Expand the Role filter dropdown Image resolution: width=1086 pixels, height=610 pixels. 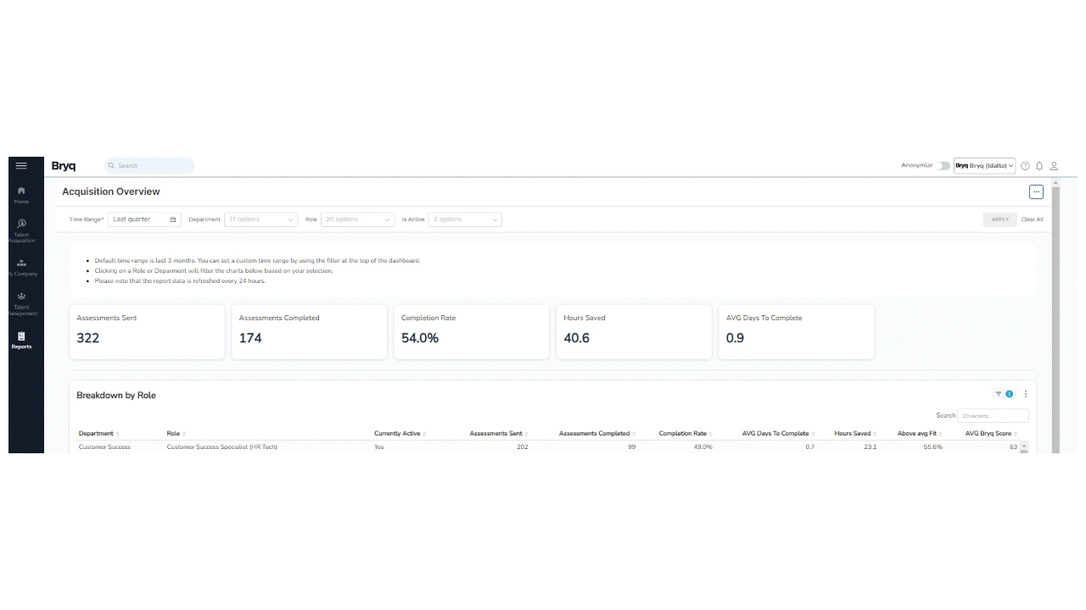pos(357,219)
